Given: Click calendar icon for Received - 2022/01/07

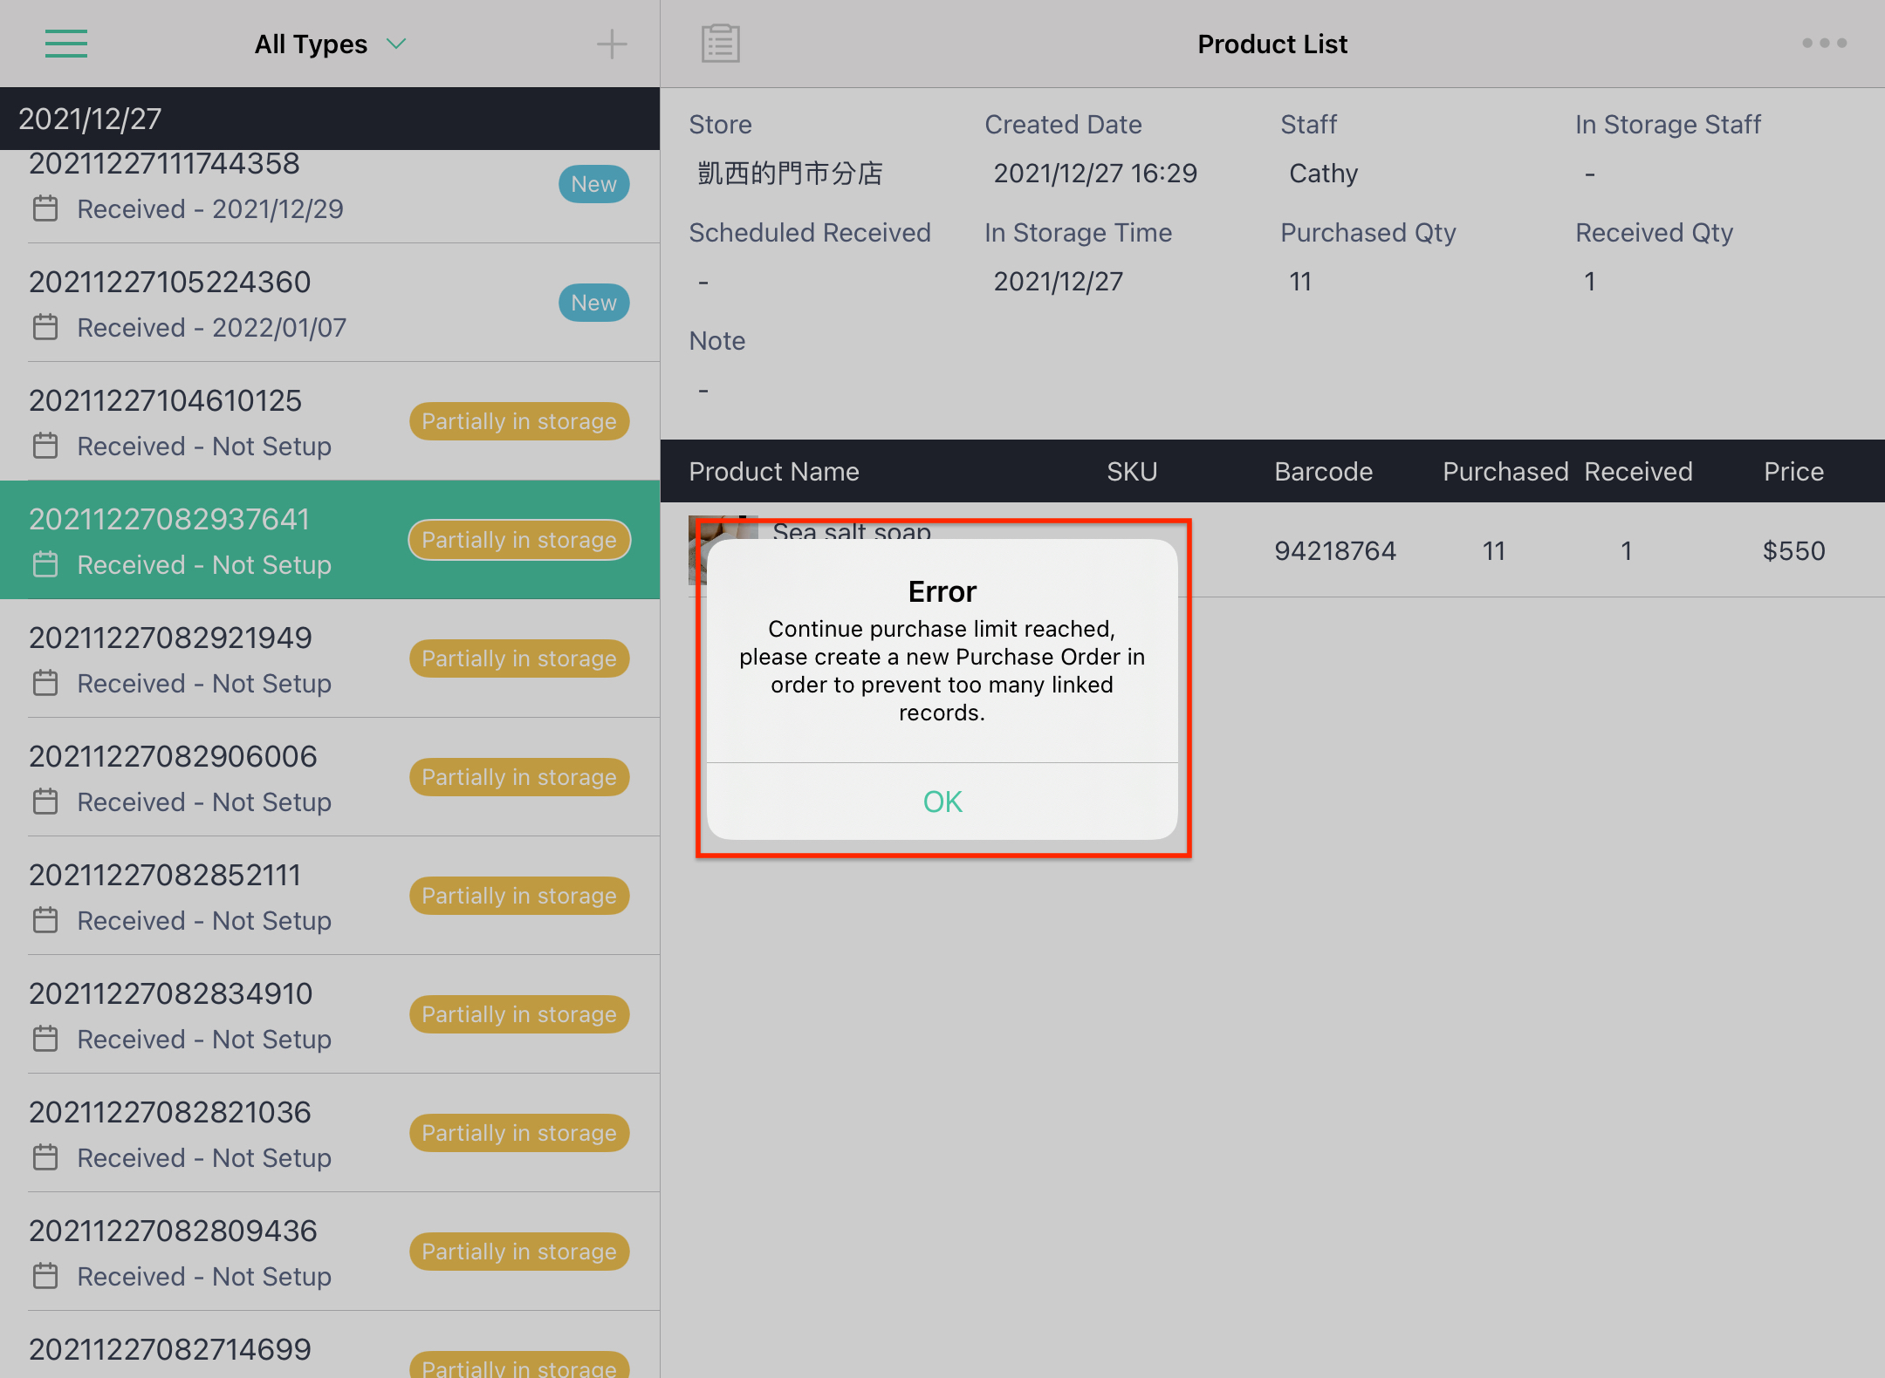Looking at the screenshot, I should [x=45, y=327].
